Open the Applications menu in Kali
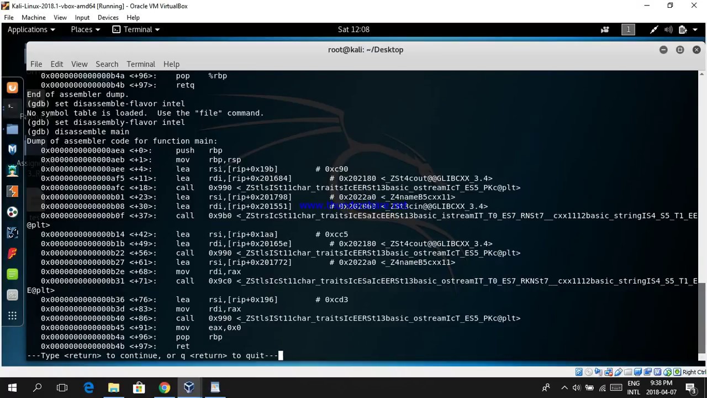This screenshot has width=707, height=398. [x=31, y=29]
